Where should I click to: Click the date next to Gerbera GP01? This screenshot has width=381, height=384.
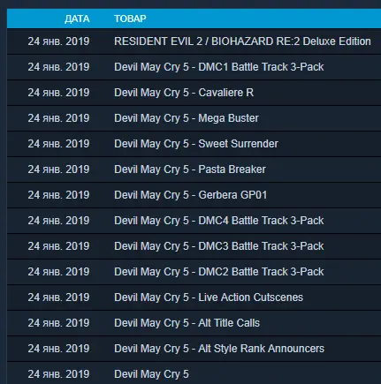[x=58, y=195]
